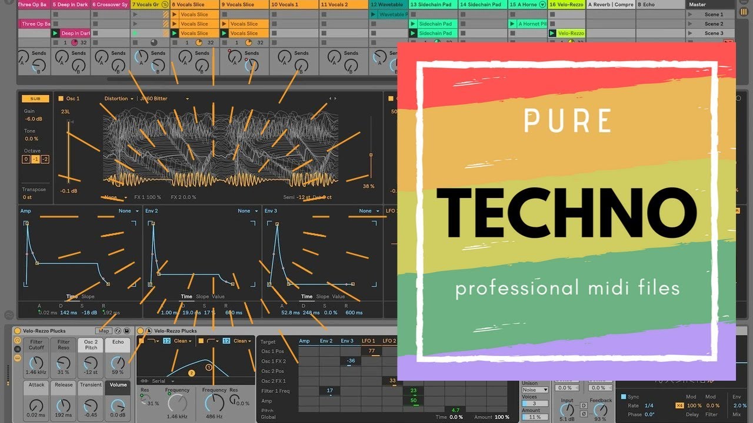Click the Sync checkbox in Echo device
The image size is (753, 423).
624,397
